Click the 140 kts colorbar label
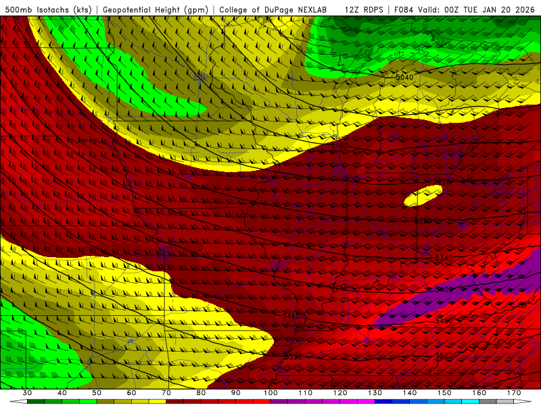This screenshot has width=541, height=405. (x=410, y=393)
